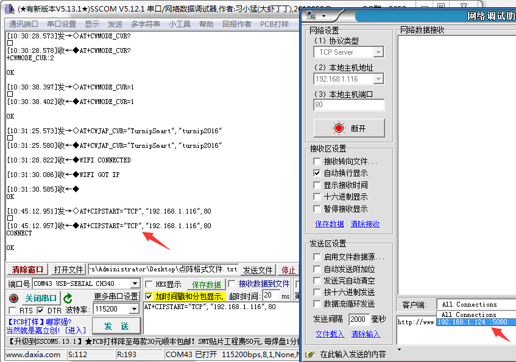516x362 pixels.
Task: Click the 清除接收 link
Action: 366,224
